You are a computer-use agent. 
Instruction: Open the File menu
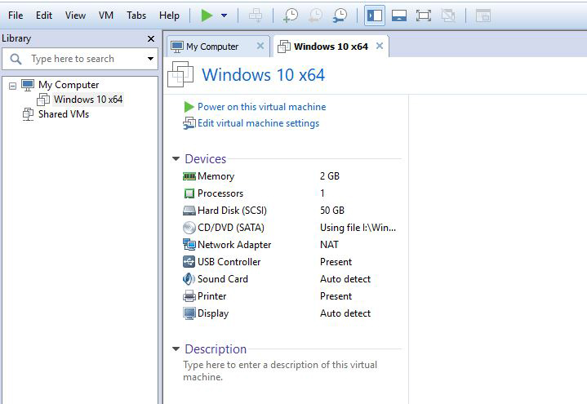pos(16,16)
